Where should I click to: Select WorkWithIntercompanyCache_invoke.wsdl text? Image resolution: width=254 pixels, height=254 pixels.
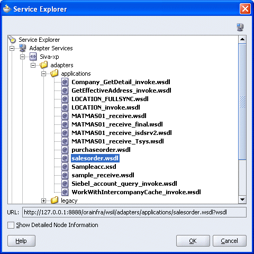pos(136,192)
